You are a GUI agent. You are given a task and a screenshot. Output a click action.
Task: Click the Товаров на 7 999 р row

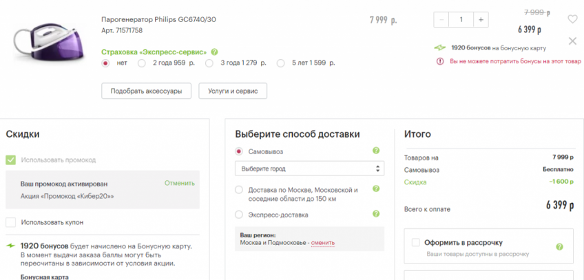click(489, 158)
